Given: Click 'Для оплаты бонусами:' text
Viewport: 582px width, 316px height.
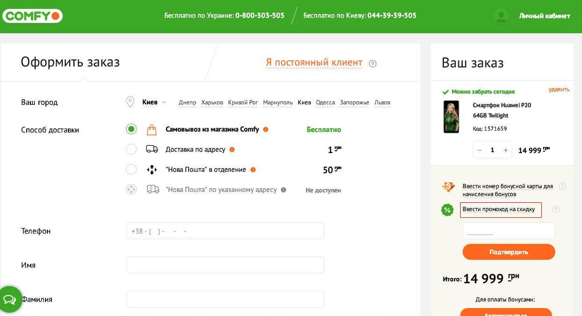Looking at the screenshot, I should click(505, 300).
